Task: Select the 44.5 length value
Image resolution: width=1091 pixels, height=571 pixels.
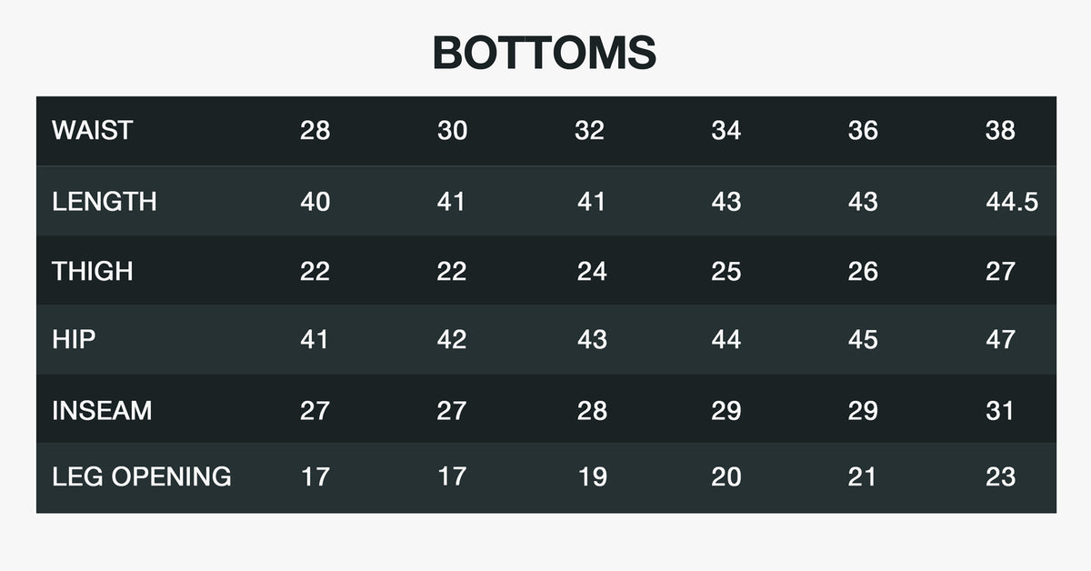Action: point(1012,201)
